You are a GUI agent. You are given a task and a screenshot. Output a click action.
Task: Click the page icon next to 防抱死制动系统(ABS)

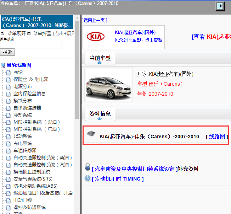click(x=9, y=186)
